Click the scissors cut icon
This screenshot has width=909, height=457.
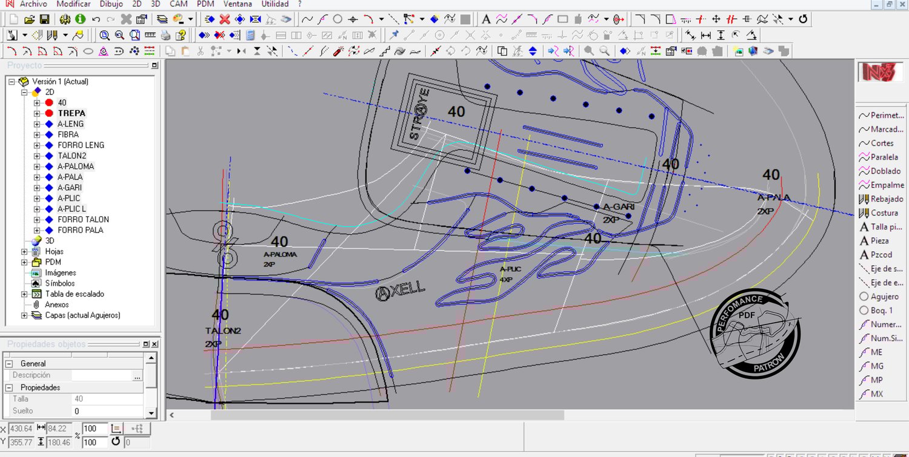(x=201, y=51)
